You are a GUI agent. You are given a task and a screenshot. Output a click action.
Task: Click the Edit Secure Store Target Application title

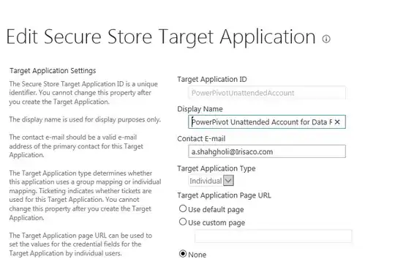(161, 37)
